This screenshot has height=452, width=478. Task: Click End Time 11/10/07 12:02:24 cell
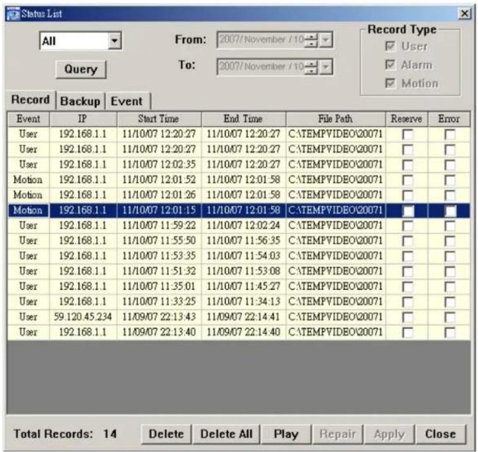[244, 225]
